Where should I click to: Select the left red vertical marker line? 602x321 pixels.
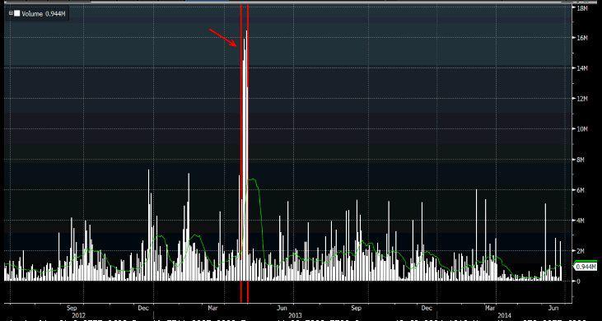[241, 153]
